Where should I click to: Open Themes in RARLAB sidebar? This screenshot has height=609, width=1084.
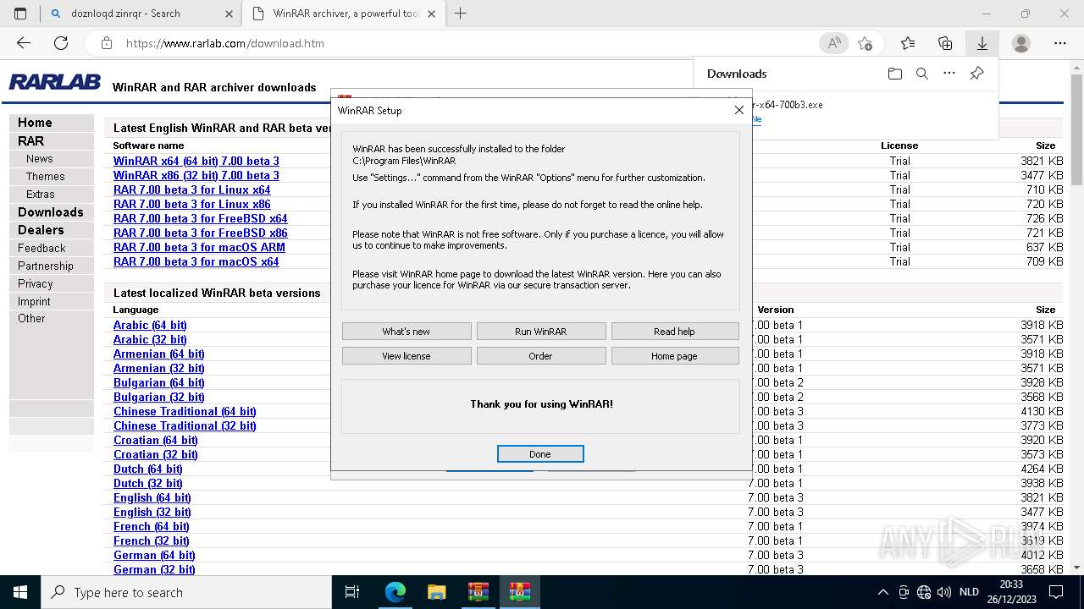51,177
